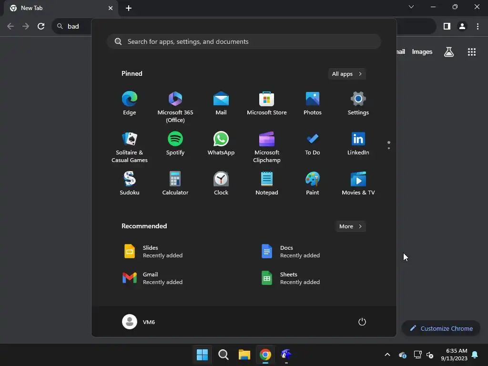
Task: Open the Photos app
Action: [313, 103]
